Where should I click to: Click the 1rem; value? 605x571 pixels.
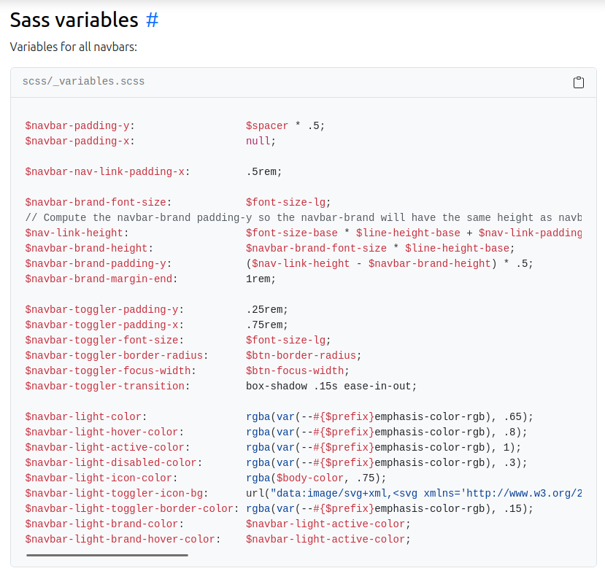pyautogui.click(x=261, y=279)
